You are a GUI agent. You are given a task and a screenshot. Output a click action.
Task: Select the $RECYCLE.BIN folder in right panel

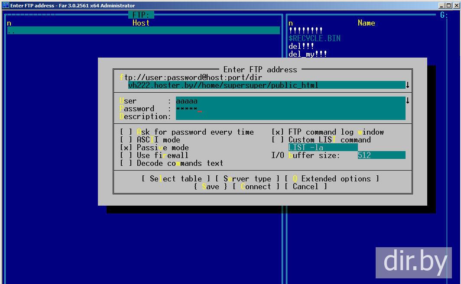tap(315, 39)
